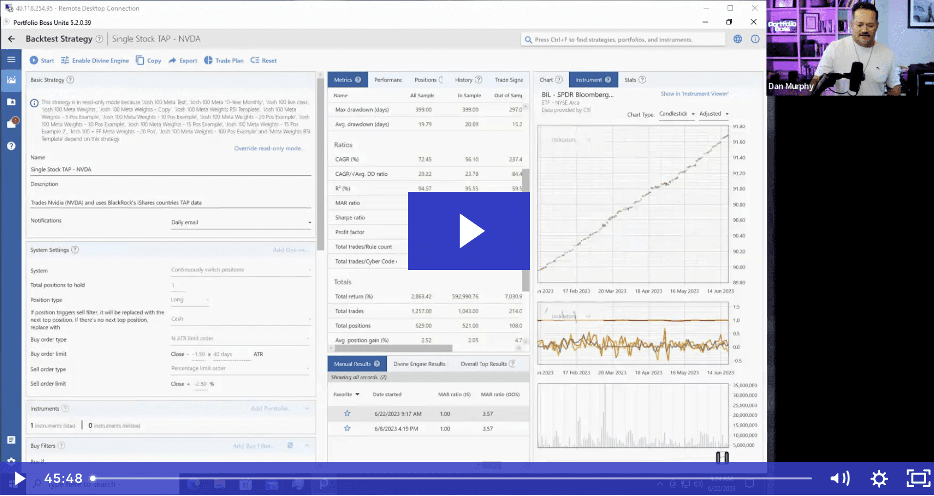Viewport: 934px width, 496px height.
Task: Favorite the 6/8/2023 4:19 PM result
Action: [x=347, y=428]
